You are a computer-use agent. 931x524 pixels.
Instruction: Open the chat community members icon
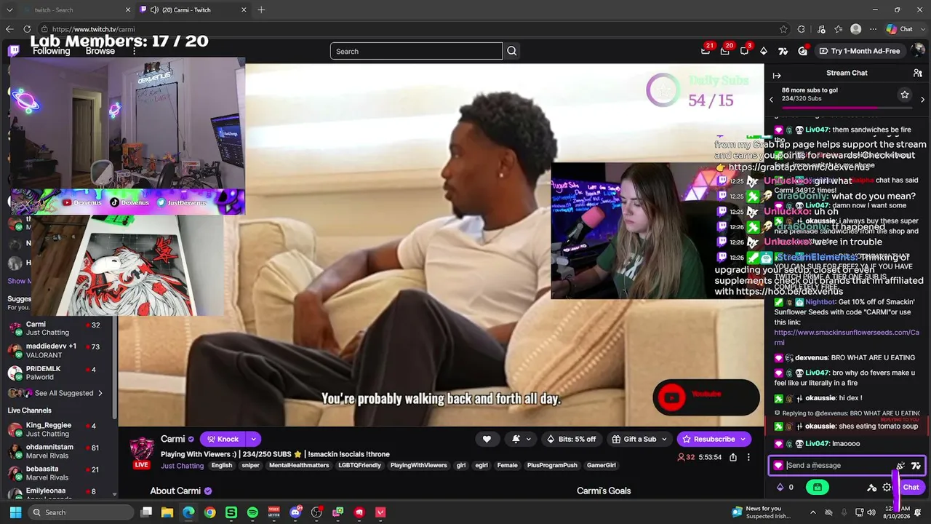pos(918,73)
